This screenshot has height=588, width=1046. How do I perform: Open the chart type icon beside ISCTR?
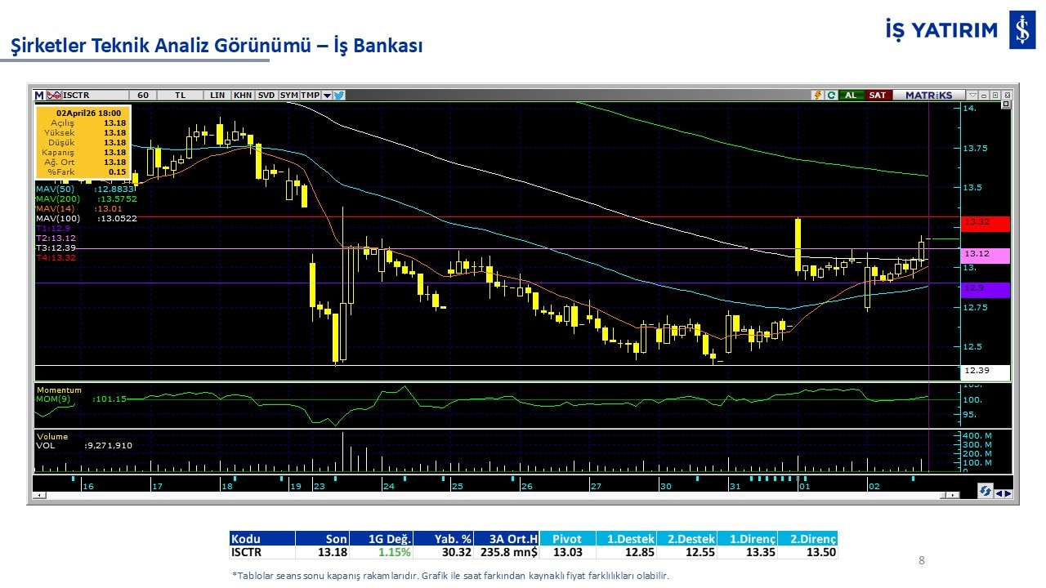point(54,96)
